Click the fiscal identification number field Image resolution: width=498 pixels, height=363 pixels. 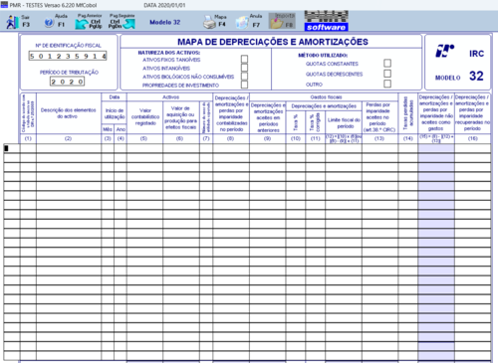coord(68,56)
